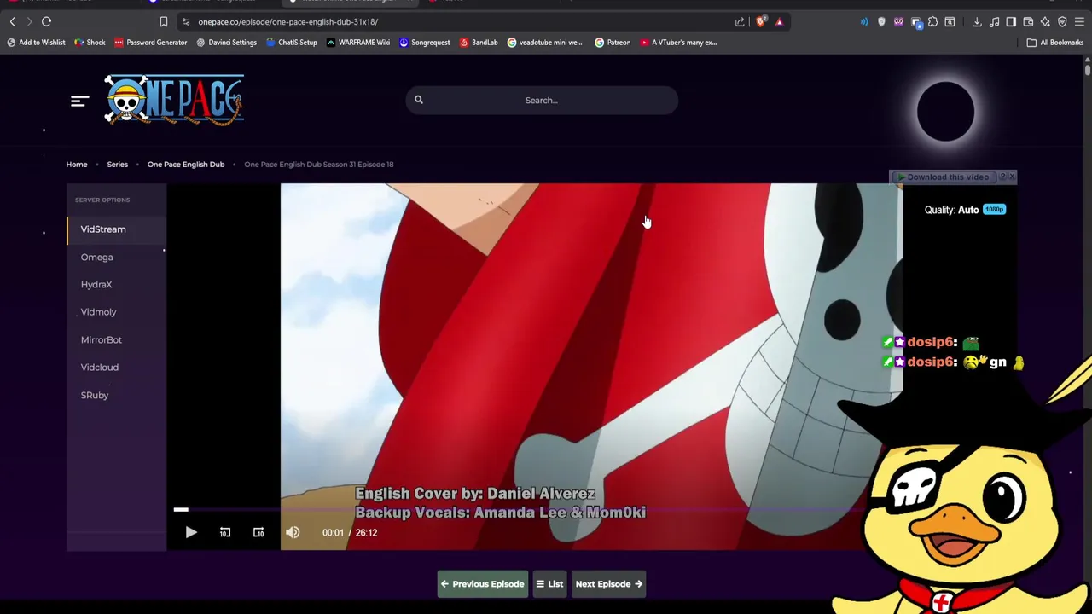This screenshot has height=614, width=1092.
Task: Open ChatIS Setup bookmark
Action: [292, 42]
